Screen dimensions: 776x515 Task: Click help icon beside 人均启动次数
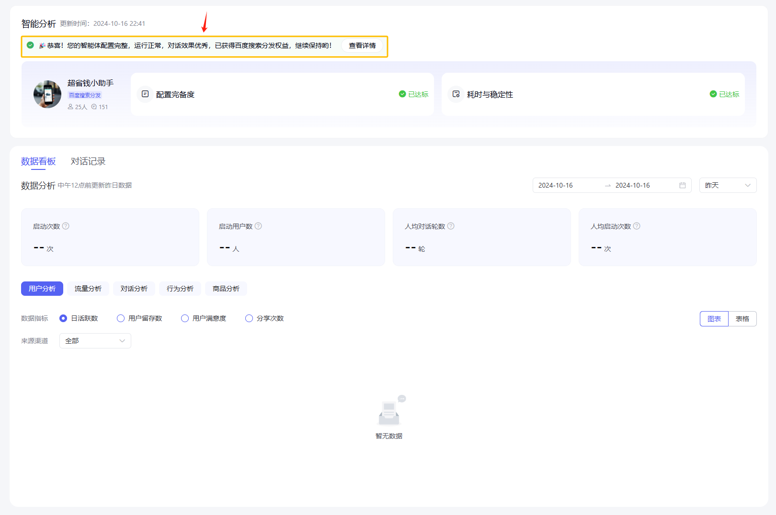pos(637,226)
